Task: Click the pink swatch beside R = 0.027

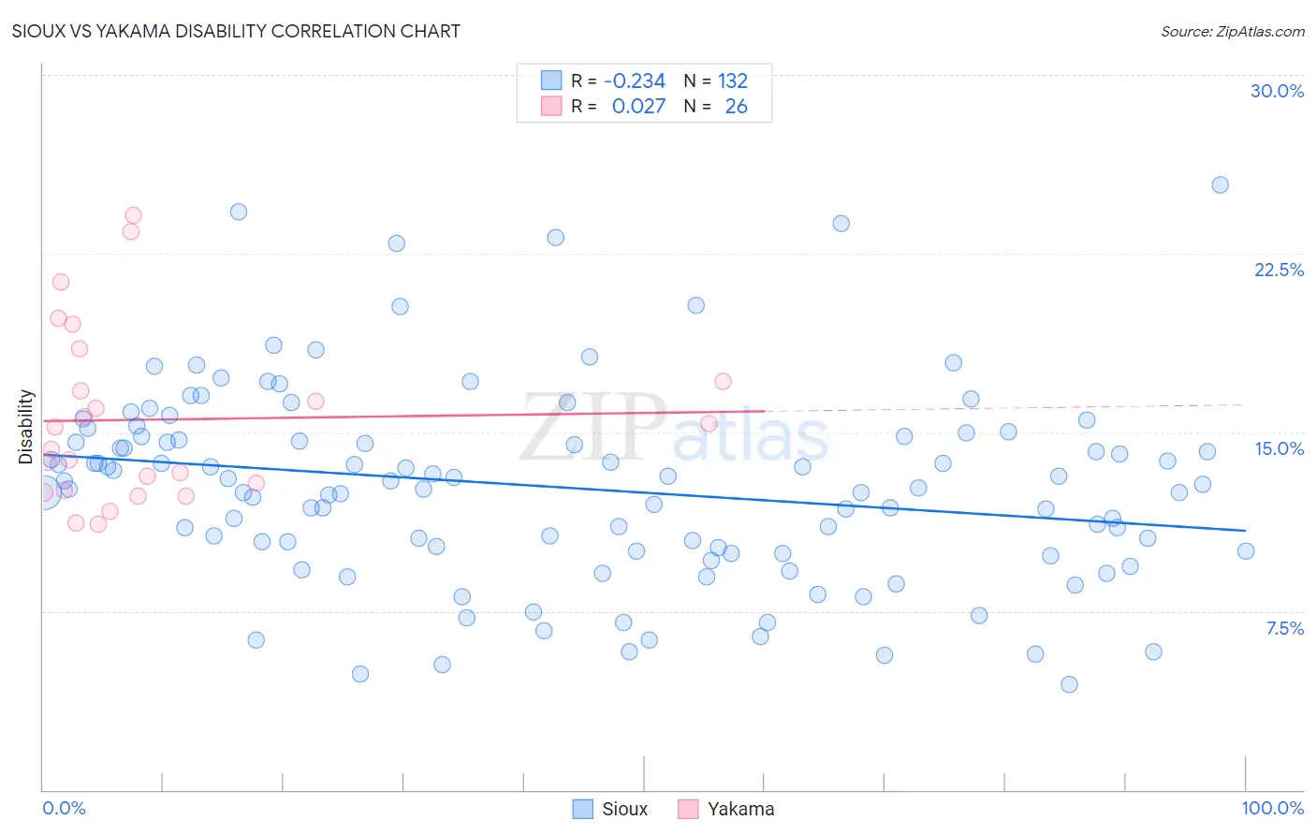Action: [x=551, y=106]
